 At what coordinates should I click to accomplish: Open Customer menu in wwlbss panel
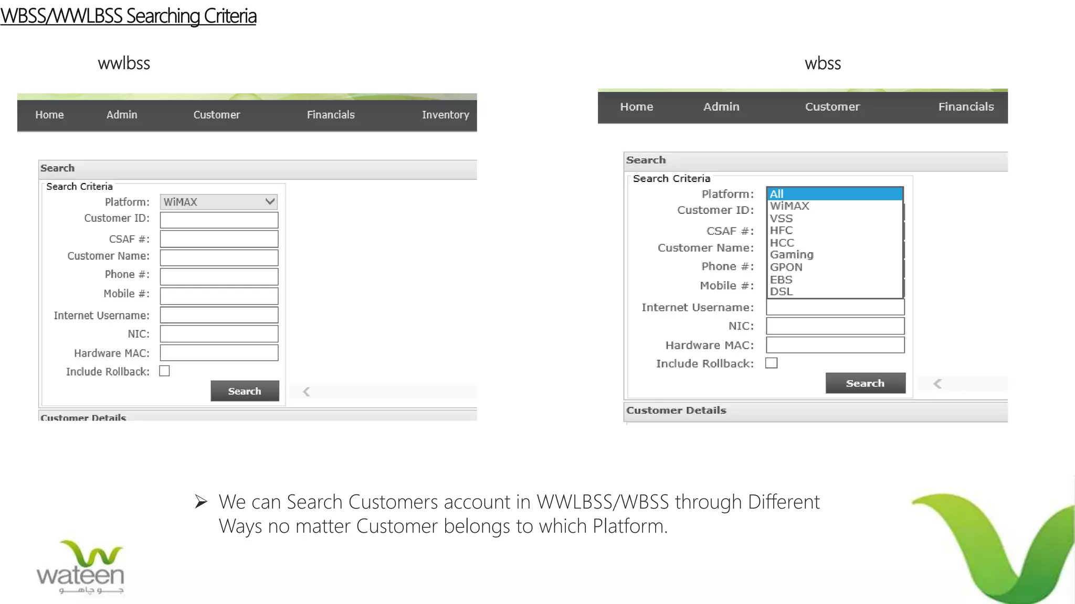tap(216, 115)
